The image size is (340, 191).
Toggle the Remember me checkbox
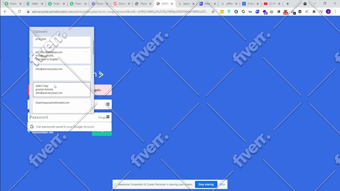click(x=29, y=132)
